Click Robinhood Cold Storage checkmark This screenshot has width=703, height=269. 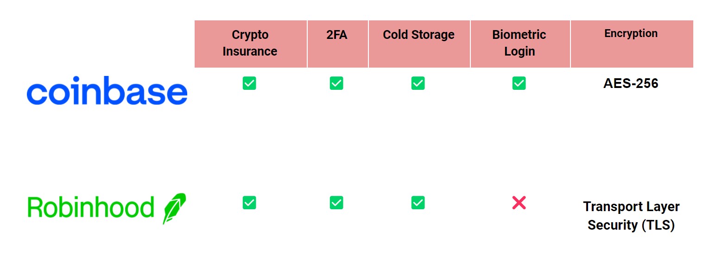[x=418, y=203]
